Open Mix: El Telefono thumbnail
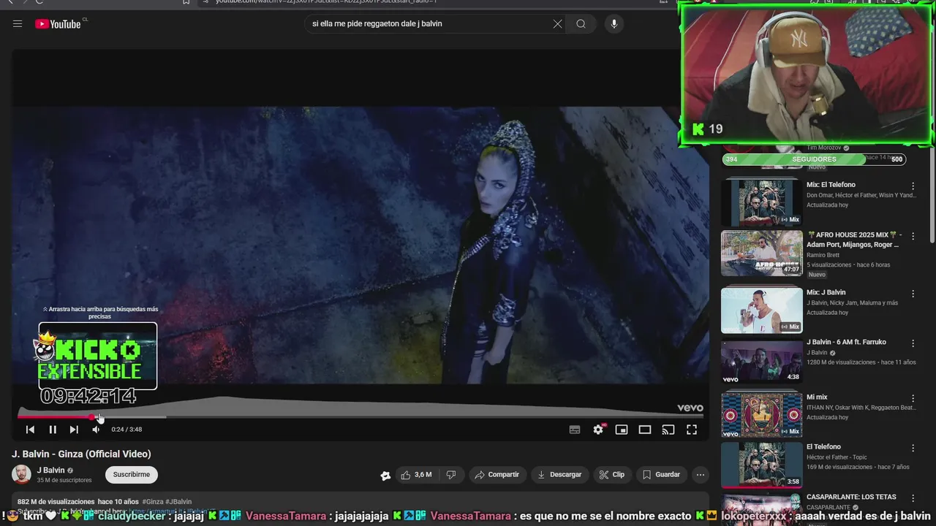936x526 pixels. point(761,202)
